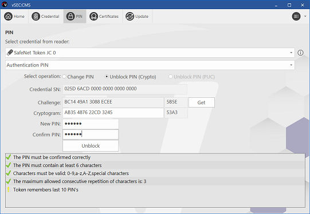Open the Update section

click(x=137, y=17)
